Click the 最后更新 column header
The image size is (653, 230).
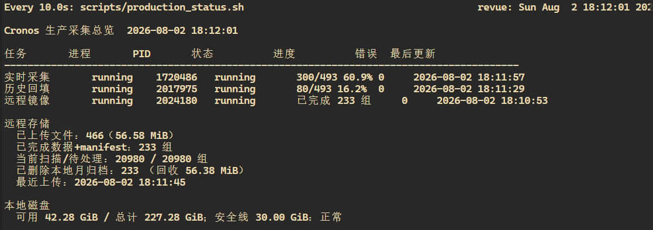[x=413, y=54]
